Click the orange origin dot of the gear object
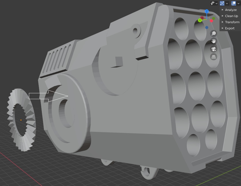This screenshot has height=186, width=241. pyautogui.click(x=21, y=120)
